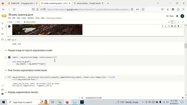Open Firefox application menu
This screenshot has height=105, width=187.
tap(183, 9)
